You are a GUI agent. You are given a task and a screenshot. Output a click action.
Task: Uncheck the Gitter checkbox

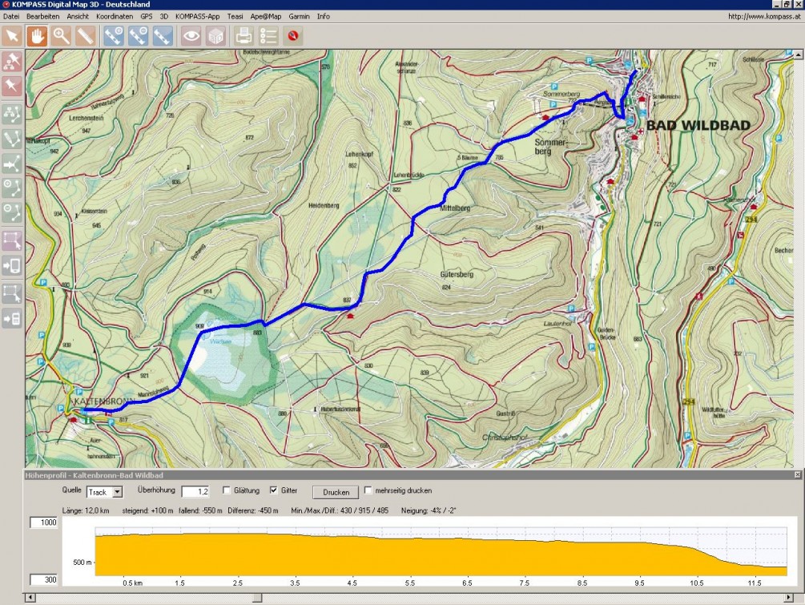coord(274,490)
